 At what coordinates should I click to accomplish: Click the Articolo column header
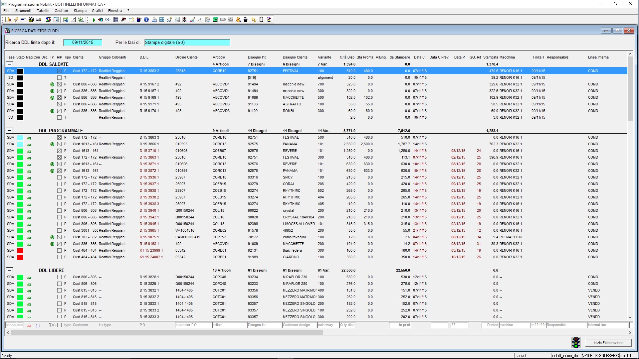coord(219,57)
